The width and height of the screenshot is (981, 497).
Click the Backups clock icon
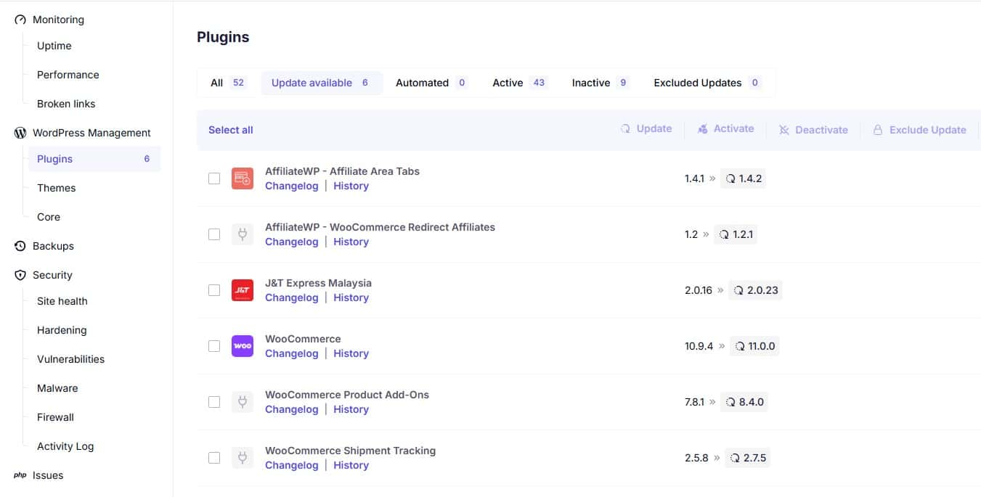(20, 246)
